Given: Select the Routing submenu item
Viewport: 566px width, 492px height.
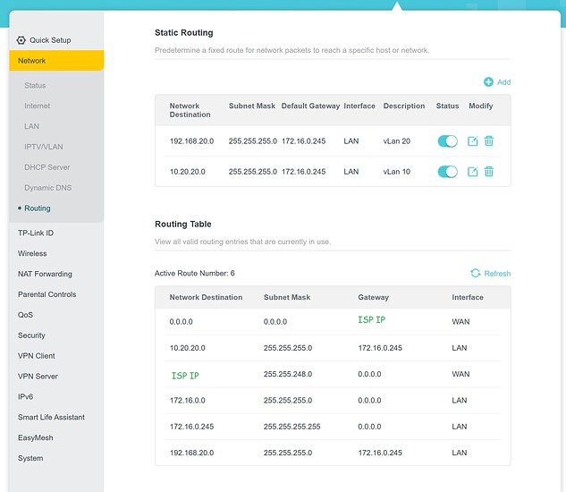Looking at the screenshot, I should click(38, 208).
